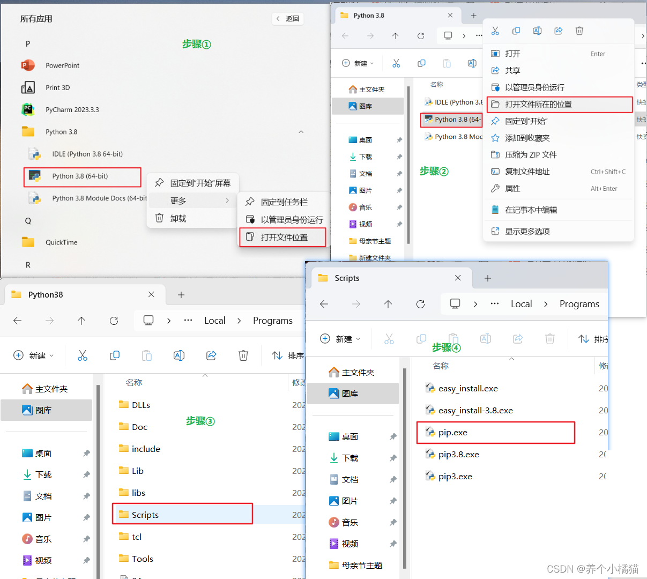This screenshot has height=579, width=647.
Task: Click the back arrow in Python38 window
Action: coord(18,321)
